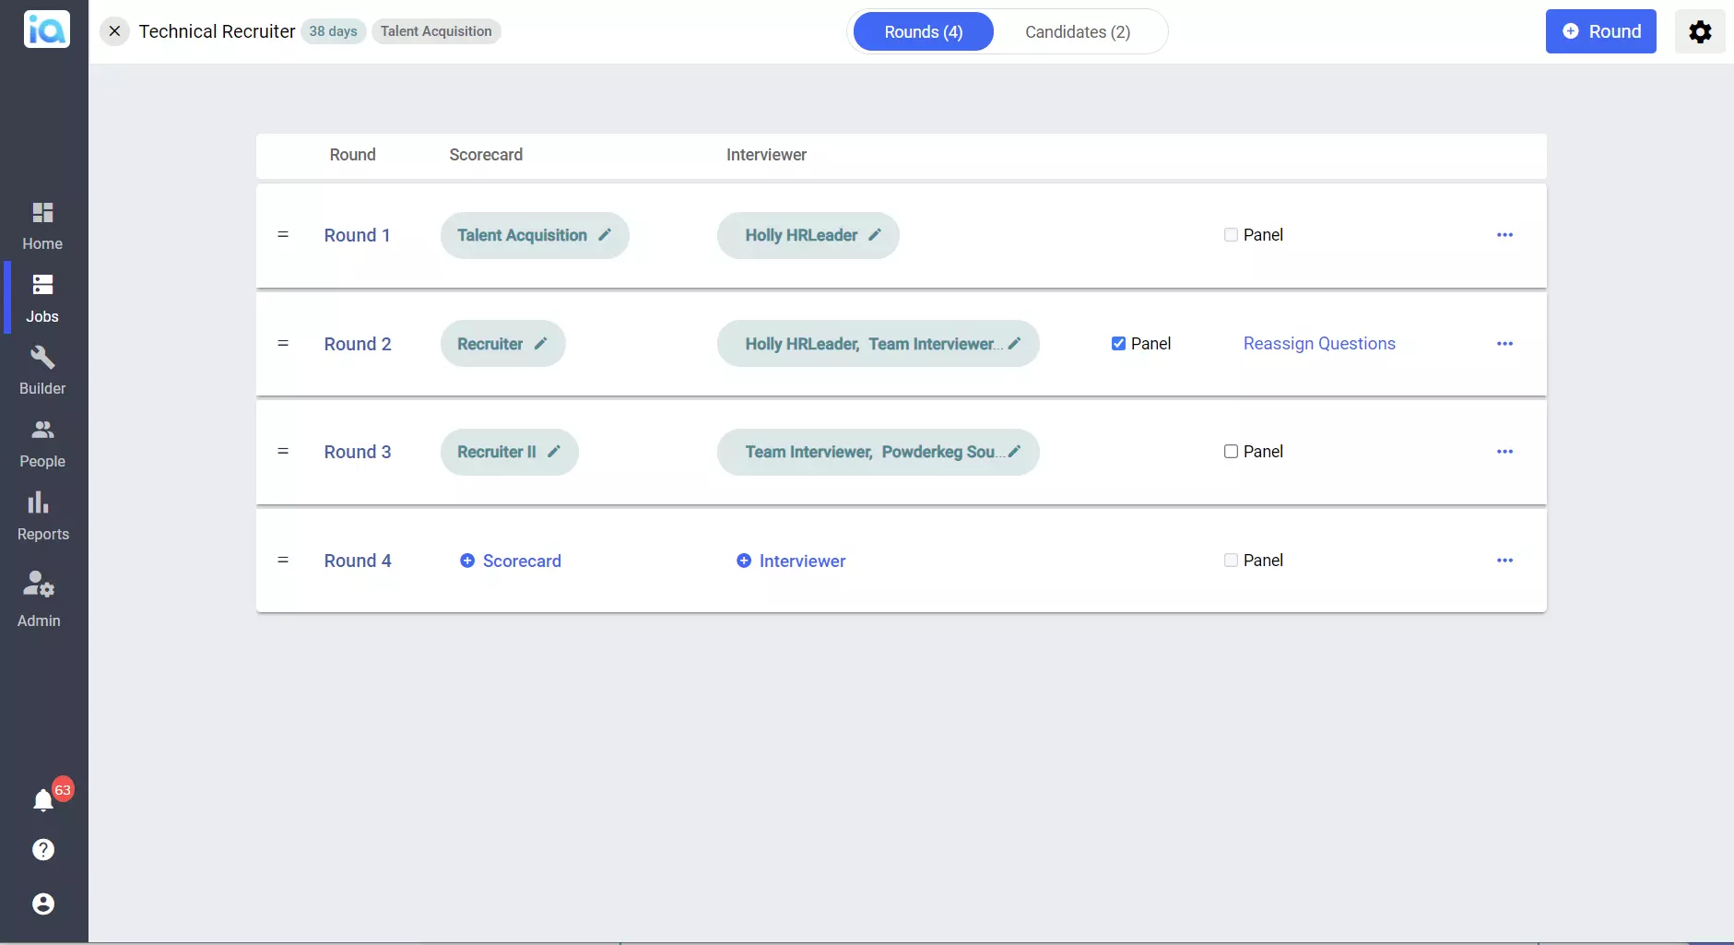The height and width of the screenshot is (945, 1734).
Task: Open the three-dot menu for Round 1
Action: pos(1504,235)
